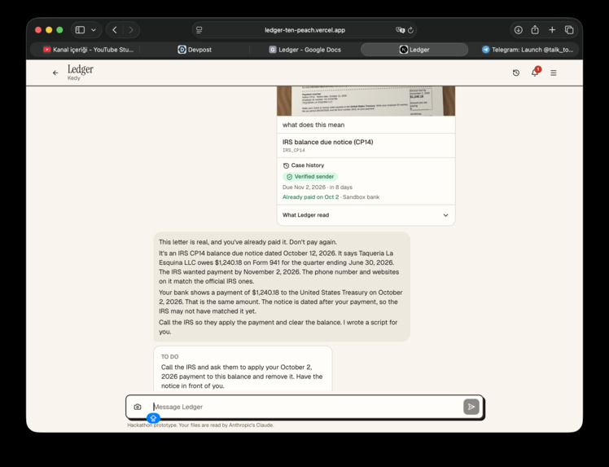Image resolution: width=609 pixels, height=467 pixels.
Task: Show Safari downloads
Action: coord(518,30)
